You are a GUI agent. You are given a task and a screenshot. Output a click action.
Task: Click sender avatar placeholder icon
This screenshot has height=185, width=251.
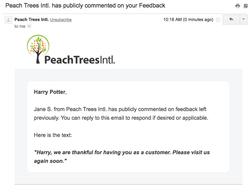click(8, 20)
